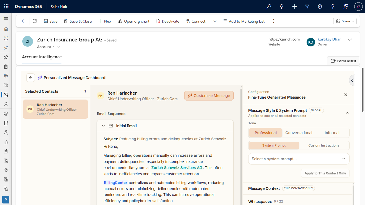Viewport: 365px width, 205px height.
Task: Close the Configuration panel
Action: click(346, 95)
